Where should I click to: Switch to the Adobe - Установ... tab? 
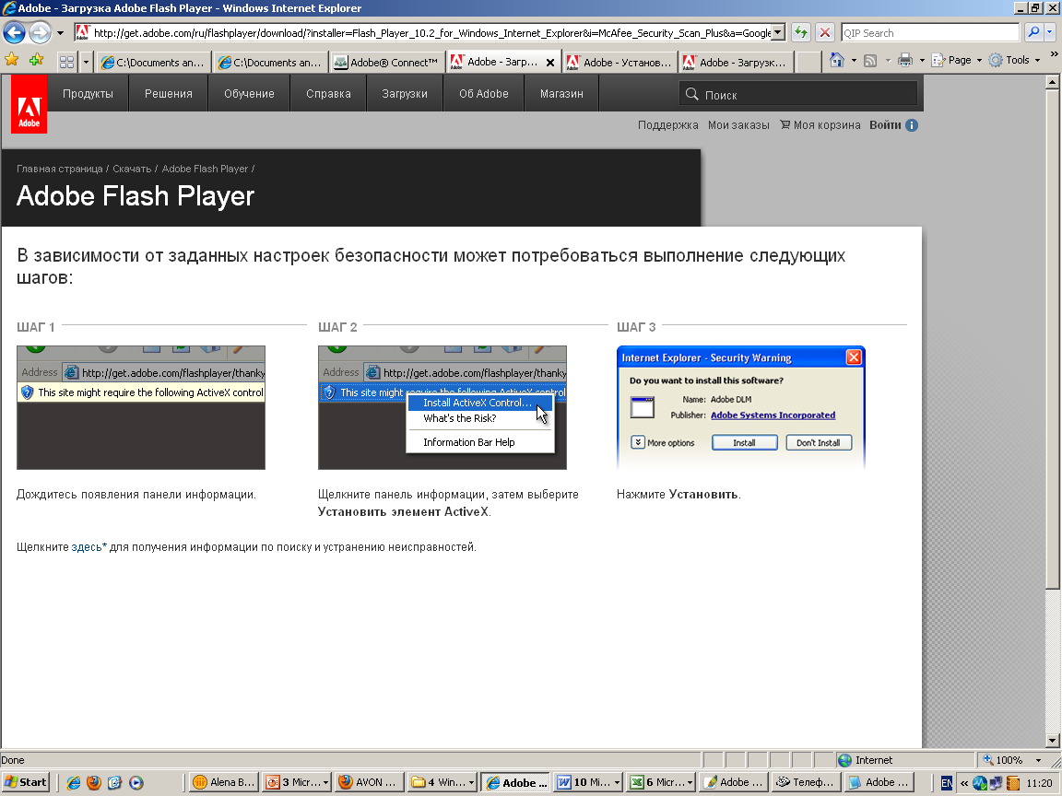click(x=619, y=62)
